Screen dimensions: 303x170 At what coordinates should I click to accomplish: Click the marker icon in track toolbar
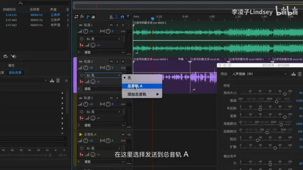[128, 17]
